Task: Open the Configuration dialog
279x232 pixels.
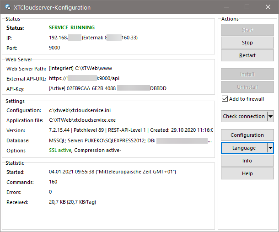Action: pos(247,135)
